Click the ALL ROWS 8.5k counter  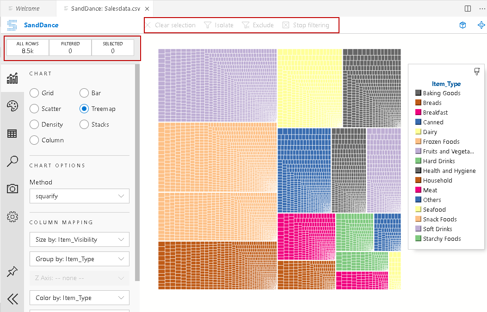[28, 48]
